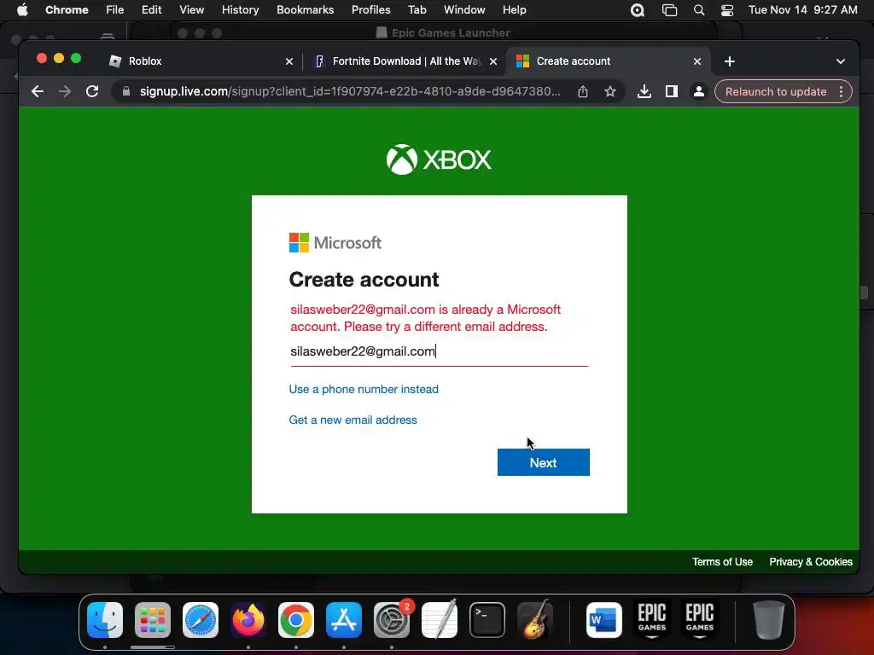The image size is (874, 655).
Task: Reload the current page
Action: click(92, 91)
